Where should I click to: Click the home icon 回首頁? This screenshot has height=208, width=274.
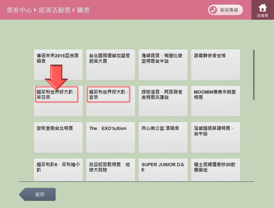(262, 10)
